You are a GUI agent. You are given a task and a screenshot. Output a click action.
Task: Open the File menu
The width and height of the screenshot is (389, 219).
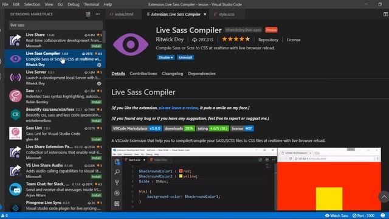click(5, 4)
